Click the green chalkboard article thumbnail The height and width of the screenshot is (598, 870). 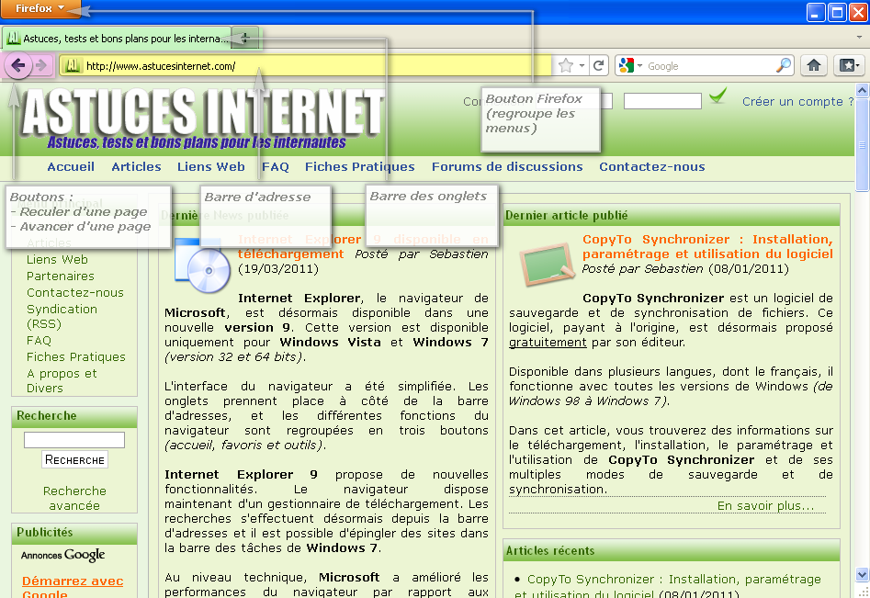pos(547,264)
